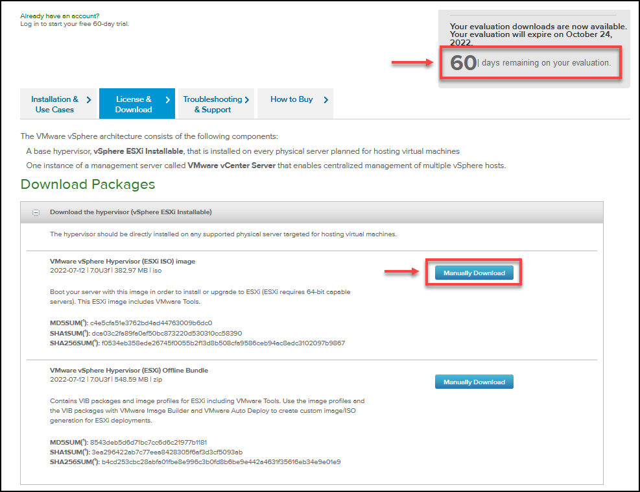Image resolution: width=640 pixels, height=492 pixels.
Task: Click chevron arrow on Troubleshooting & Support tab
Action: click(x=247, y=100)
